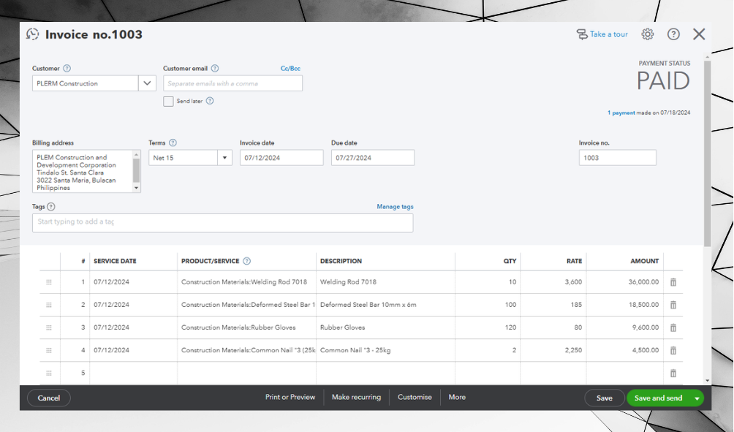Click the Invoice date field
Viewport: 734px width, 432px height.
coord(281,158)
